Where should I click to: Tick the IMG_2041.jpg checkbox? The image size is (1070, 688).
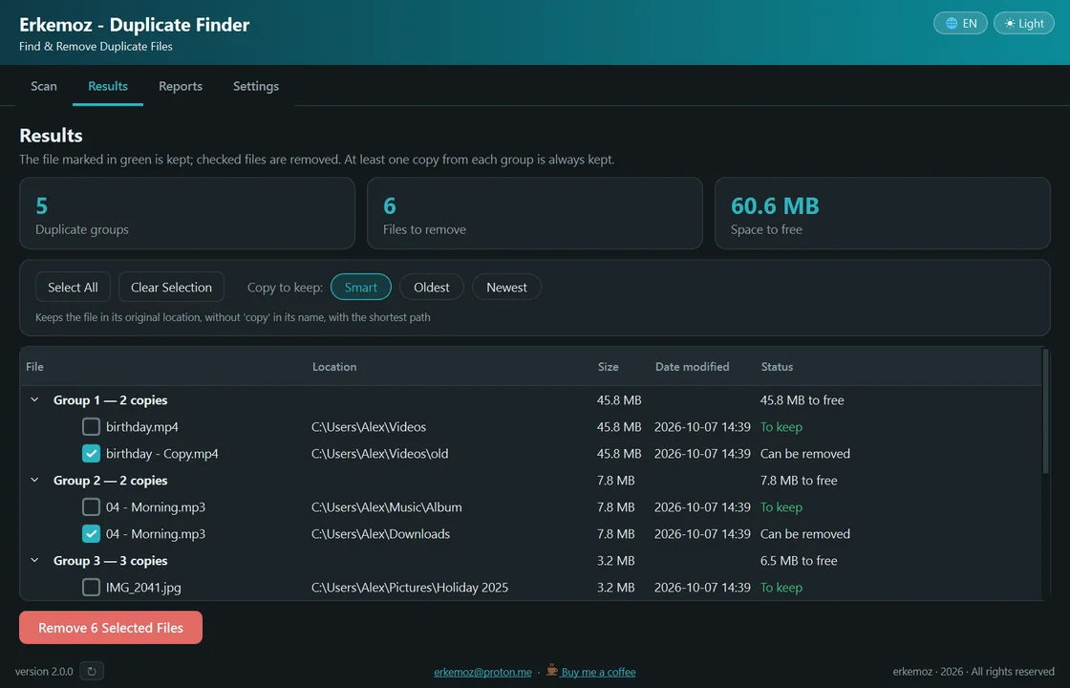pyautogui.click(x=91, y=587)
